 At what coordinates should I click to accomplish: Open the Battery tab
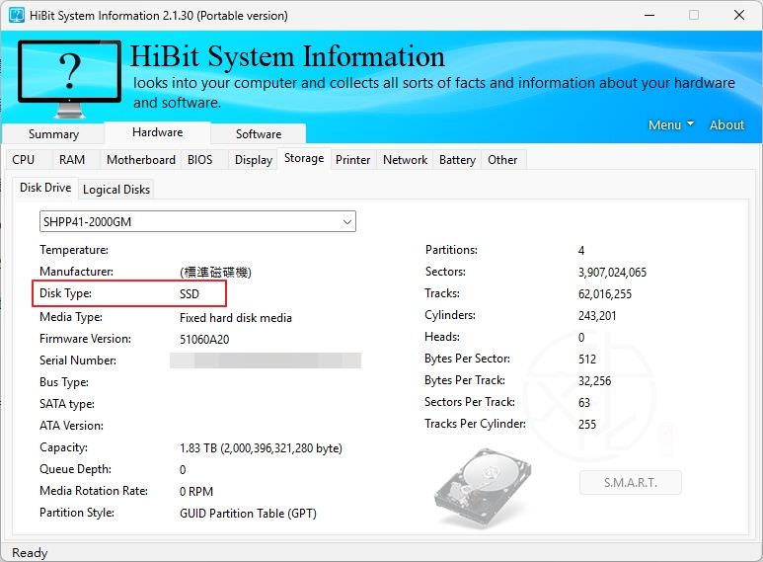coord(457,160)
